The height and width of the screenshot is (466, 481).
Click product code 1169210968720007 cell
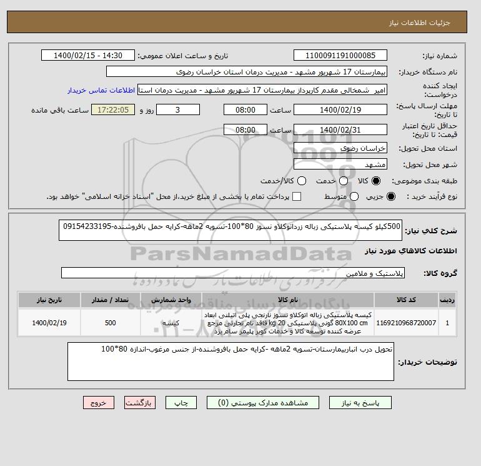pos(406,323)
